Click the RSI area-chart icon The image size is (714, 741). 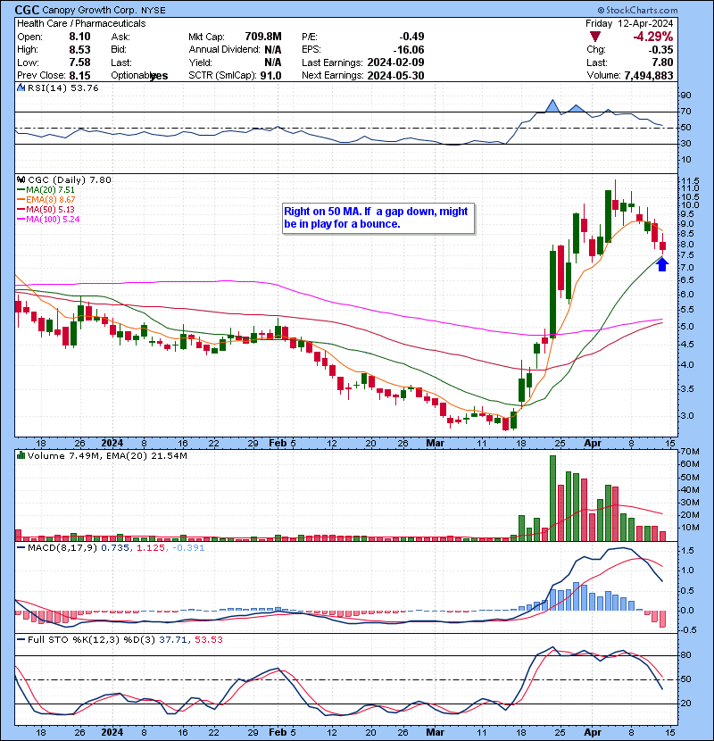[x=21, y=87]
